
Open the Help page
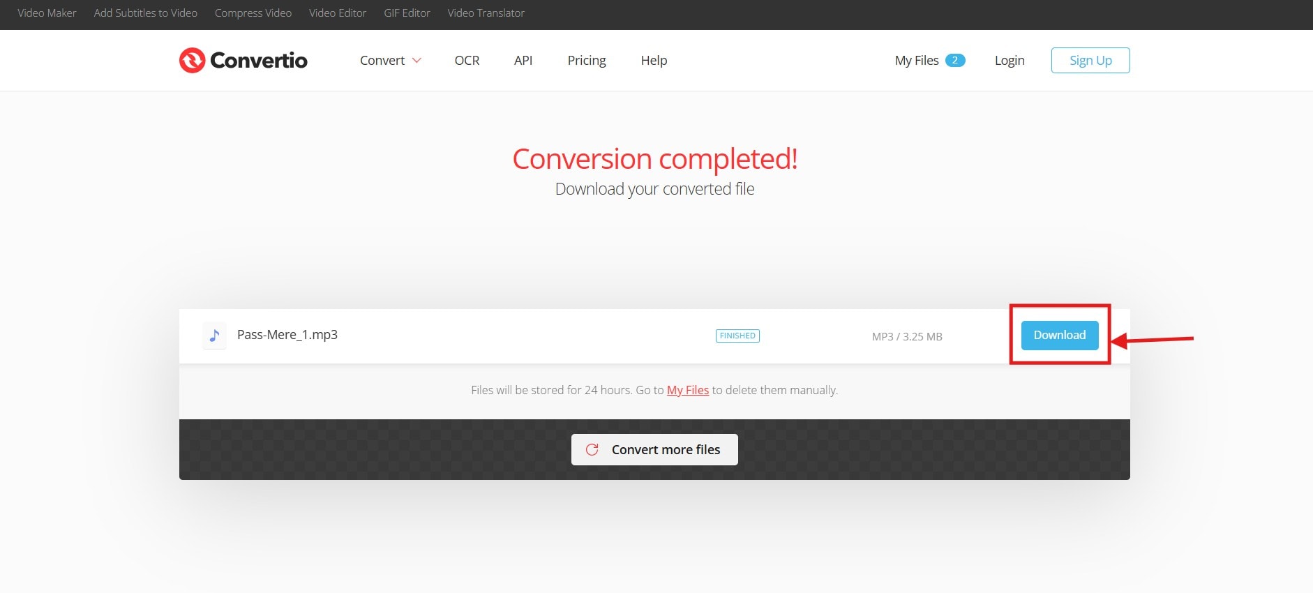[x=654, y=61]
